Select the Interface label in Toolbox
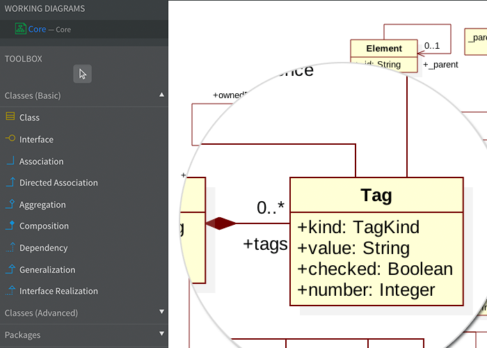Screen dimensions: 487x348 tap(36, 139)
